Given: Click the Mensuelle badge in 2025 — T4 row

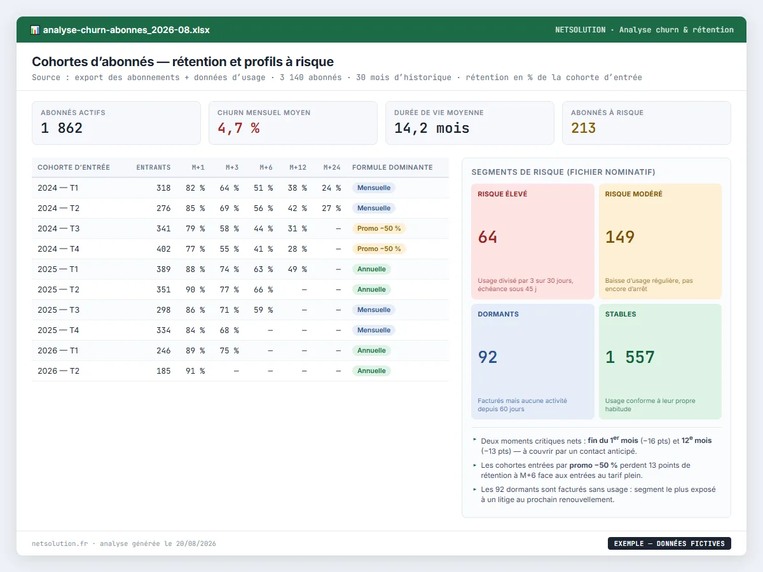Looking at the screenshot, I should point(374,330).
